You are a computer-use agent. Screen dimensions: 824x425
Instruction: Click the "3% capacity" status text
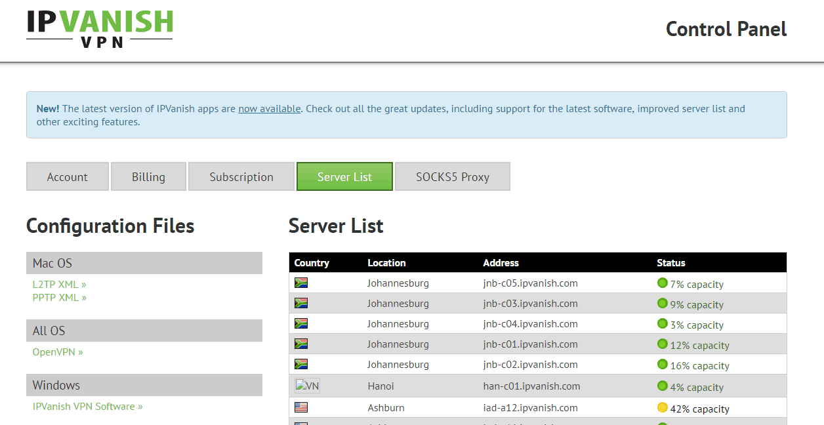(697, 325)
